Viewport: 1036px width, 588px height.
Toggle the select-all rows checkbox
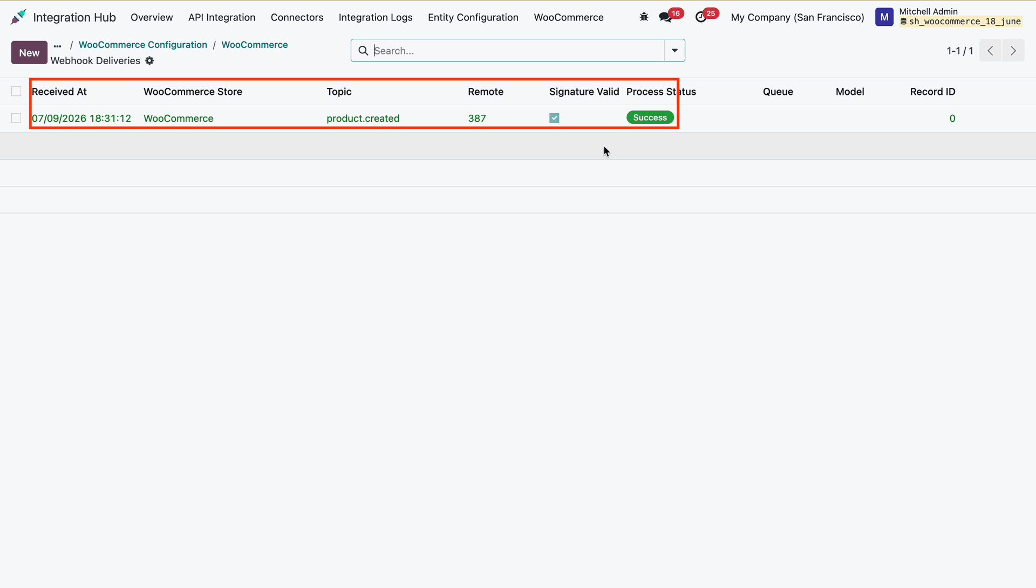[16, 92]
